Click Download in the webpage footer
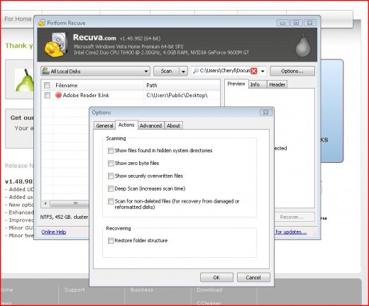The height and width of the screenshot is (306, 369). pyautogui.click(x=209, y=290)
